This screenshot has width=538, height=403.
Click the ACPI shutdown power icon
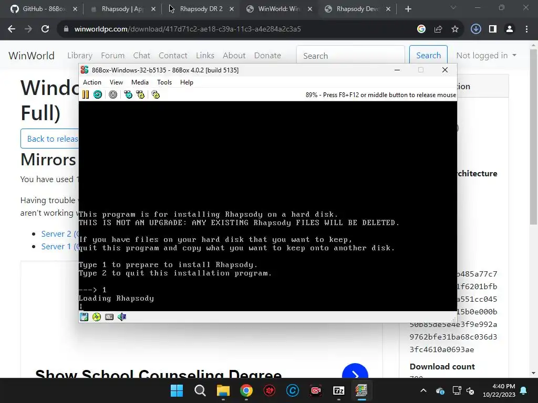point(113,94)
